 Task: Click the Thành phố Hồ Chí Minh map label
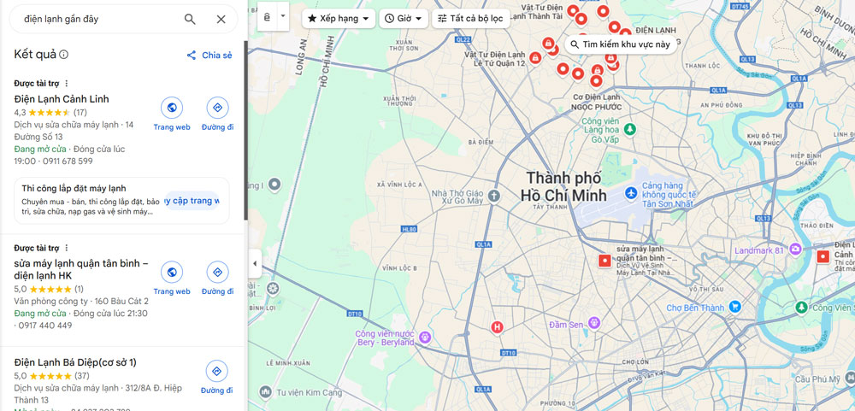tap(563, 186)
